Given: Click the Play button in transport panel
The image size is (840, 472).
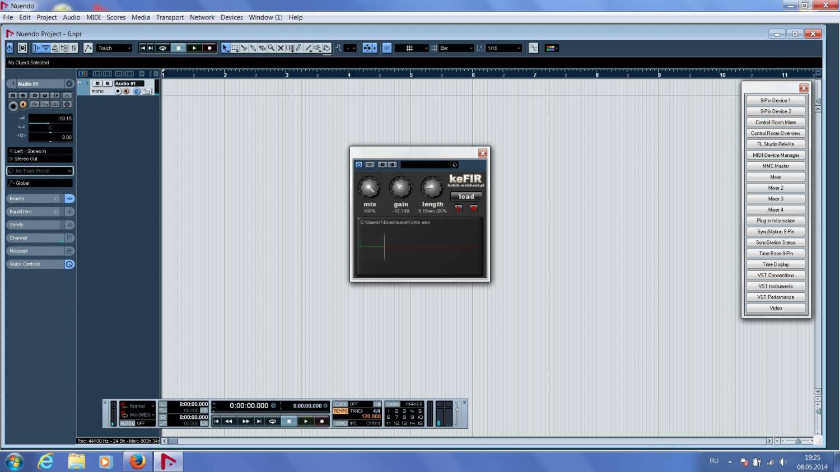Looking at the screenshot, I should click(x=306, y=421).
